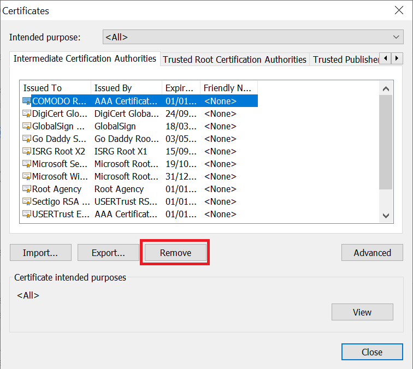Sort by the Expir... column header
Viewport: 413px width, 369px height.
(x=181, y=88)
